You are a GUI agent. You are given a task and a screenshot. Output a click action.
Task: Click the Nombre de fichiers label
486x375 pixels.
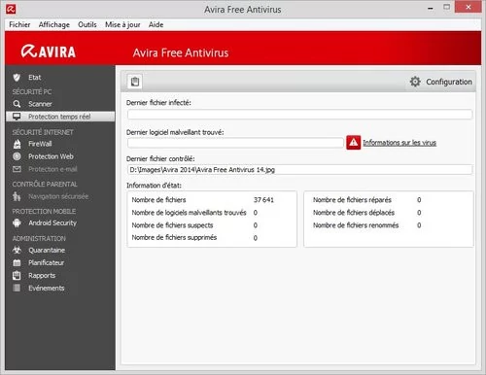(x=158, y=200)
